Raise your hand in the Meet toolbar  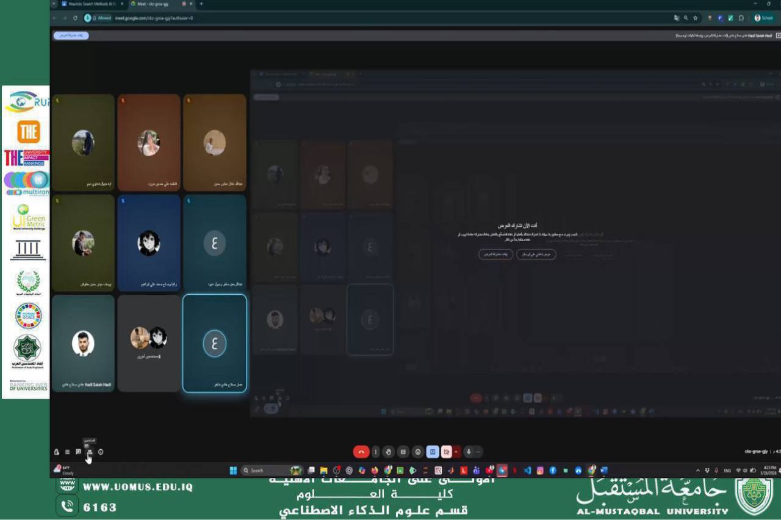click(x=388, y=452)
